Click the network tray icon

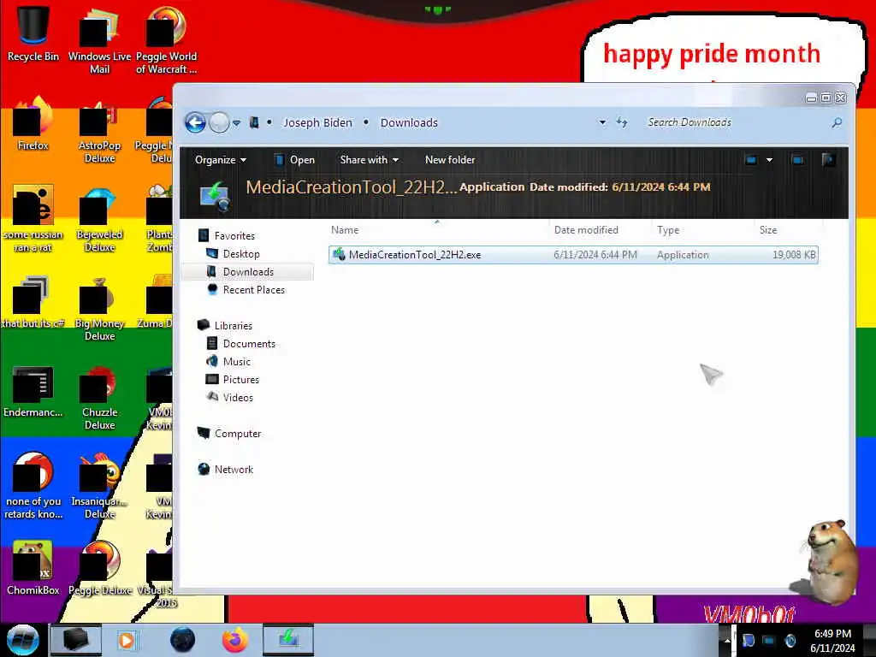pyautogui.click(x=769, y=641)
